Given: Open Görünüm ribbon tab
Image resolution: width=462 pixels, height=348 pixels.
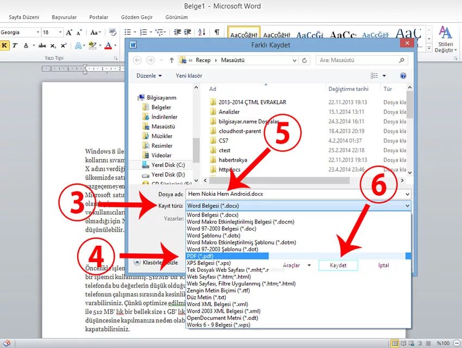Looking at the screenshot, I should (177, 17).
